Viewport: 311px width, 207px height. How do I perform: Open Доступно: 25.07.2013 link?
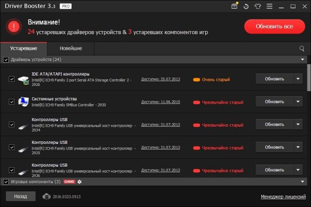click(x=161, y=79)
